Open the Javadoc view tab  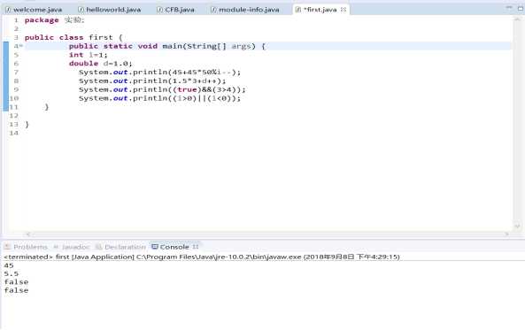[x=72, y=247]
